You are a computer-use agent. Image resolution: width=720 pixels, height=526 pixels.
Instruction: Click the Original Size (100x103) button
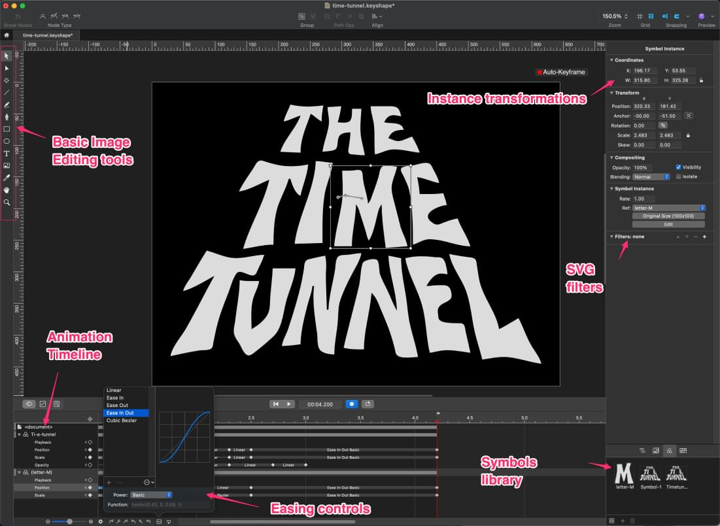point(668,216)
